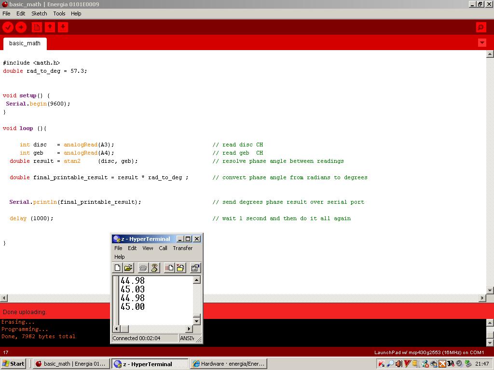Select the basic_math sketch tab
494x370 pixels.
25,43
